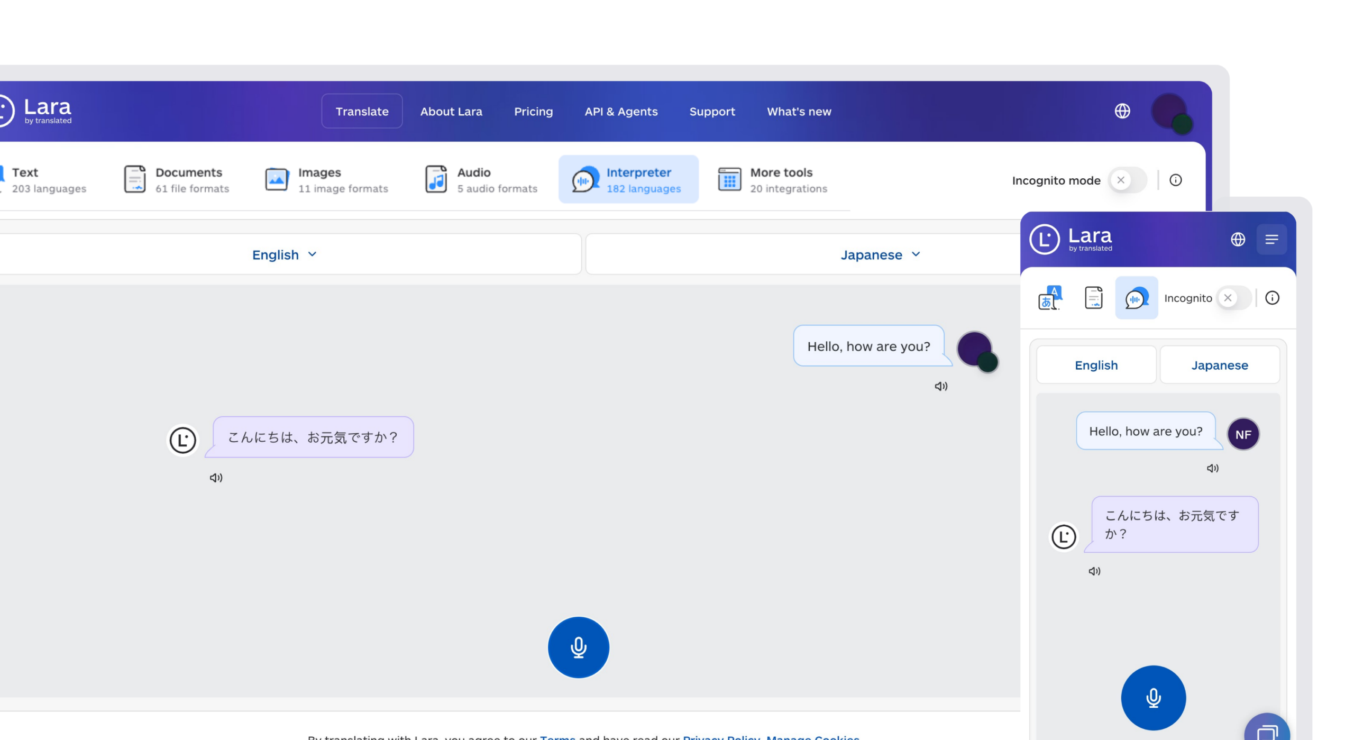The width and height of the screenshot is (1354, 740).
Task: Click the globe language icon in desktop header
Action: coord(1122,111)
